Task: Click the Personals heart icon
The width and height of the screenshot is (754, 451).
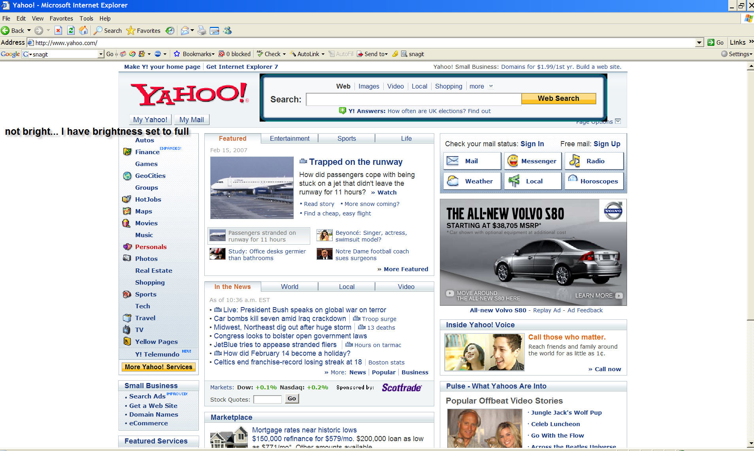Action: [x=127, y=247]
